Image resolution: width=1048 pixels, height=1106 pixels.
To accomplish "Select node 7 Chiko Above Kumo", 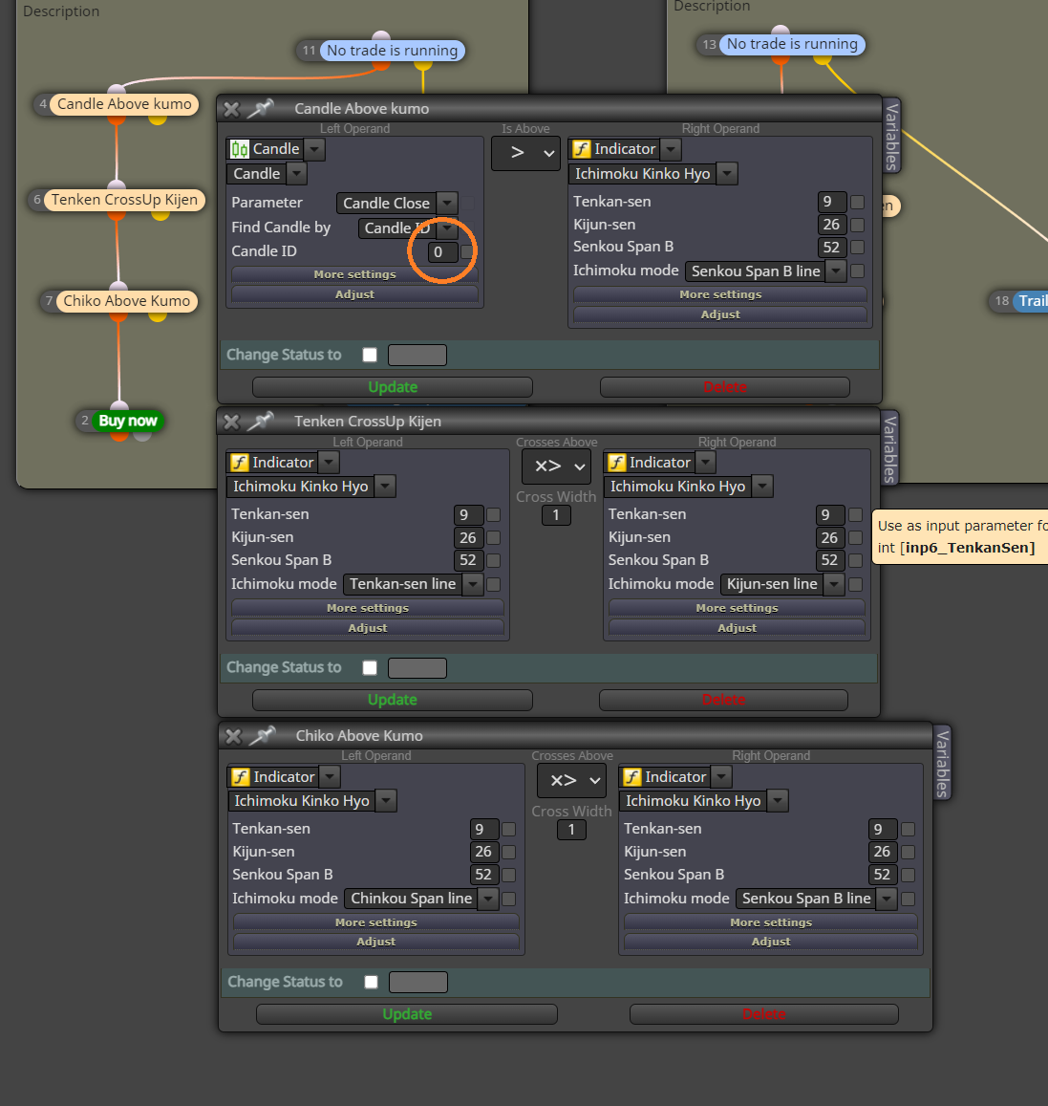I will pyautogui.click(x=127, y=301).
